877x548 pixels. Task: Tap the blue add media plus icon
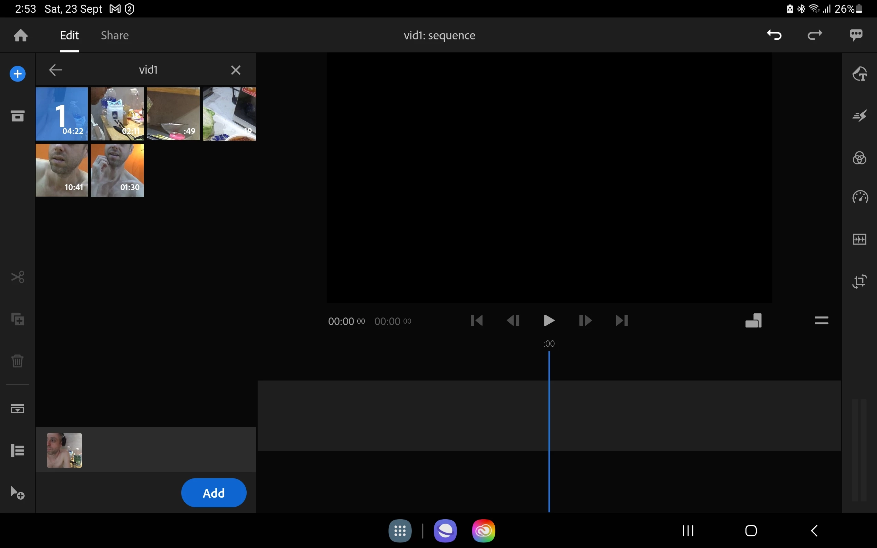(x=17, y=74)
